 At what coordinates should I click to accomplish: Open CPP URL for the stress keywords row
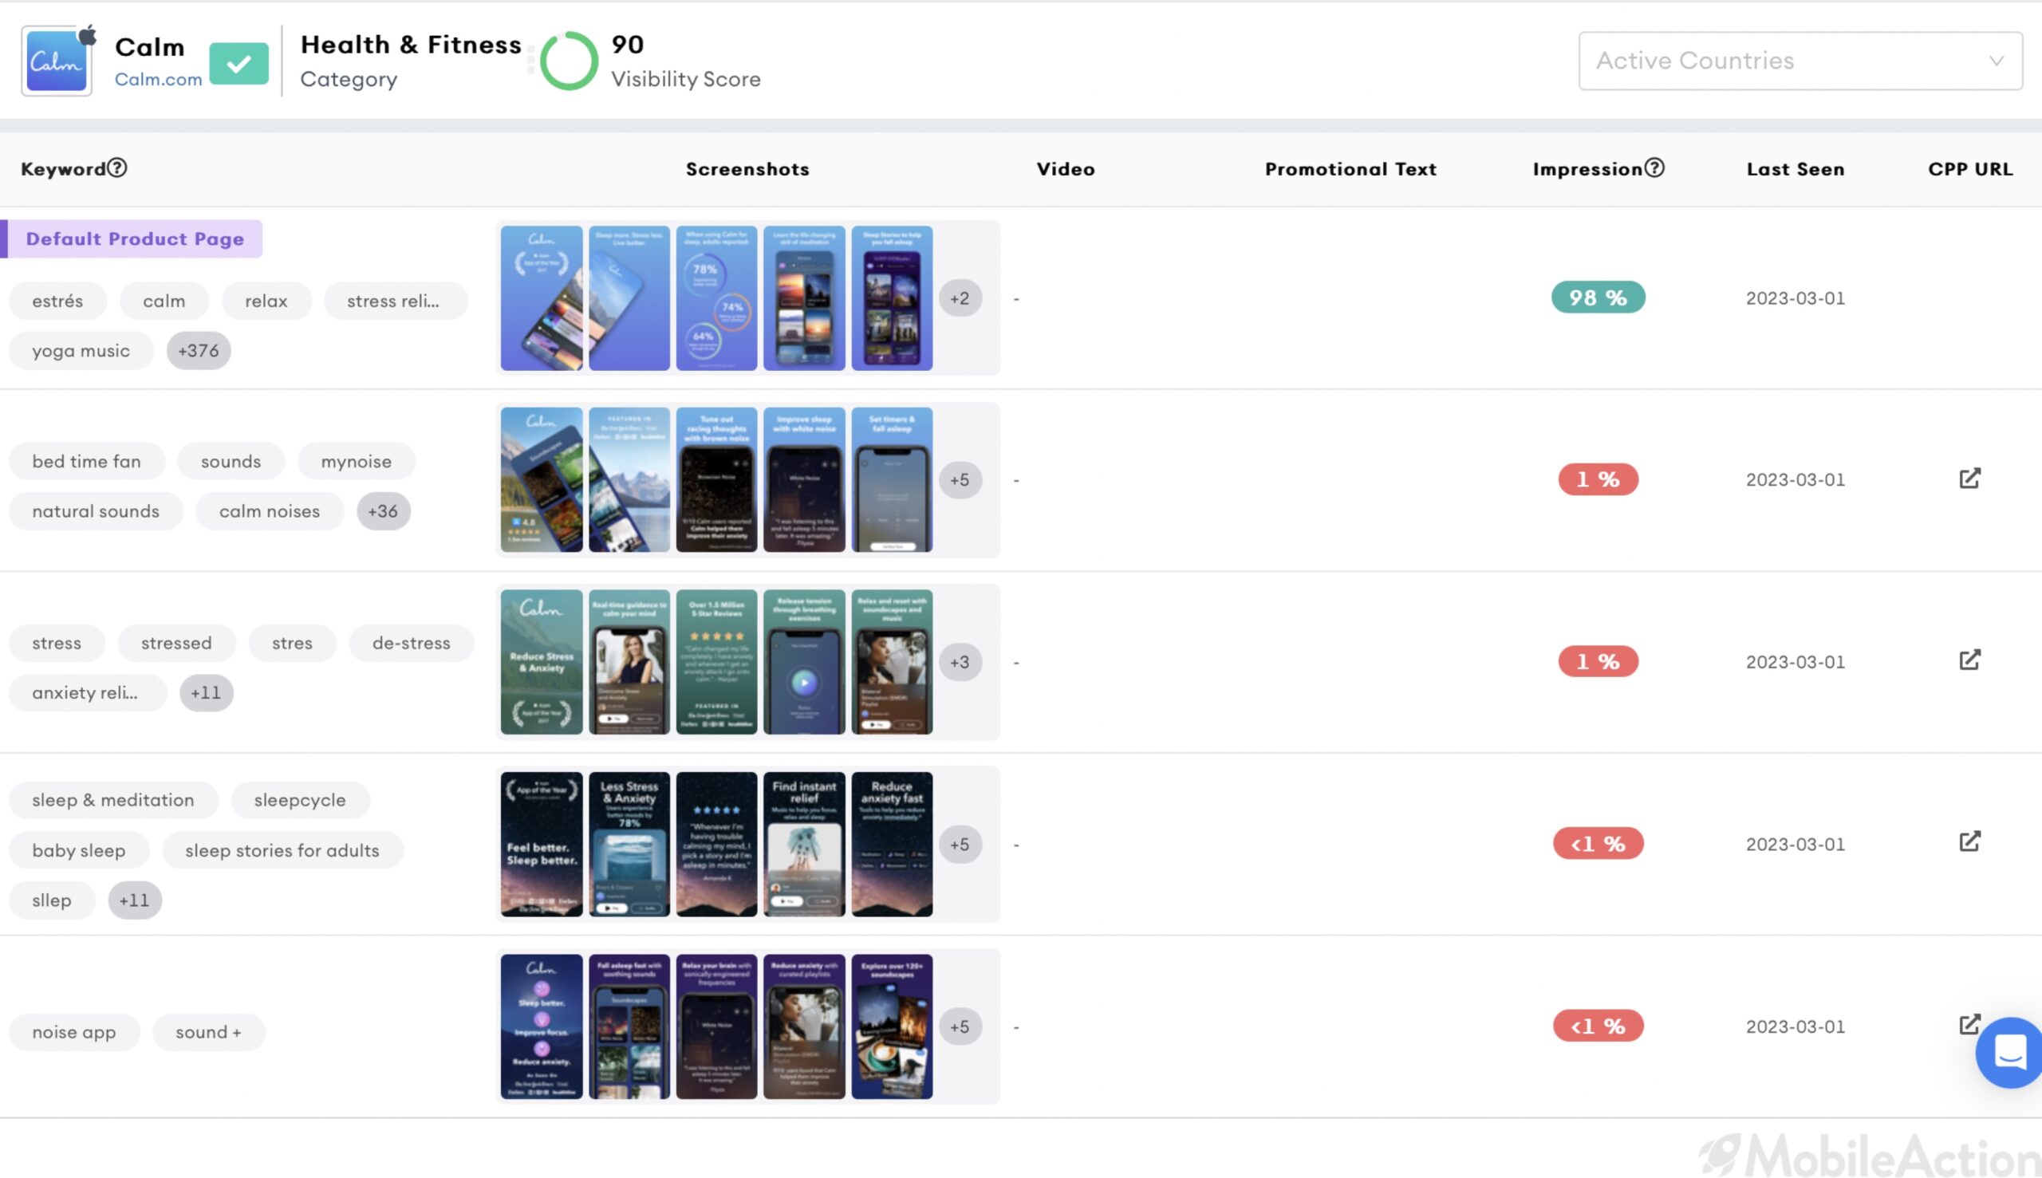pyautogui.click(x=1969, y=660)
